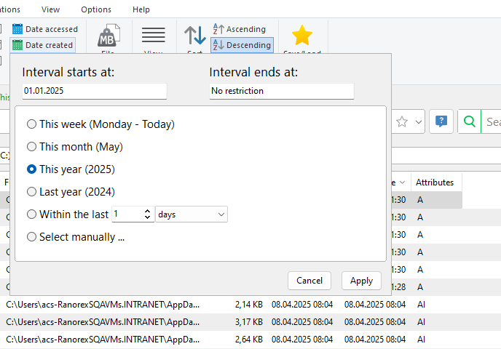Screen dimensions: 501x349
Task: Cancel the date interval dialog
Action: [x=309, y=281]
